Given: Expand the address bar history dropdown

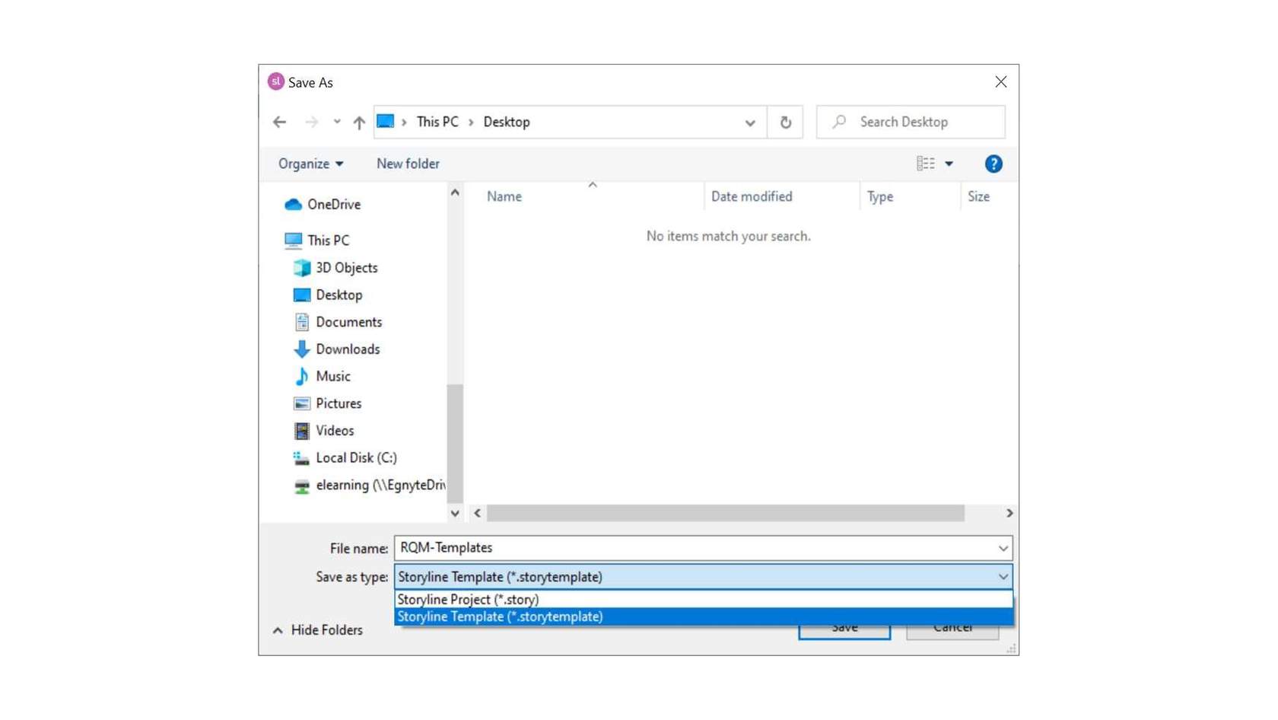Looking at the screenshot, I should (x=750, y=123).
